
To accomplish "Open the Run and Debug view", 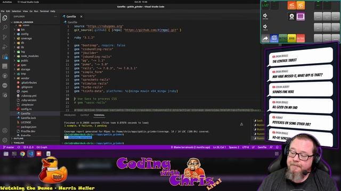I will [x=5, y=47].
